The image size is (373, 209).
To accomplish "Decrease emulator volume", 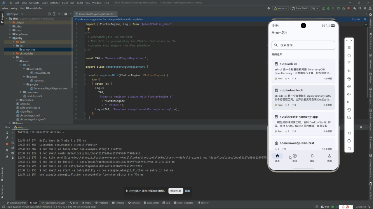I will click(x=349, y=102).
